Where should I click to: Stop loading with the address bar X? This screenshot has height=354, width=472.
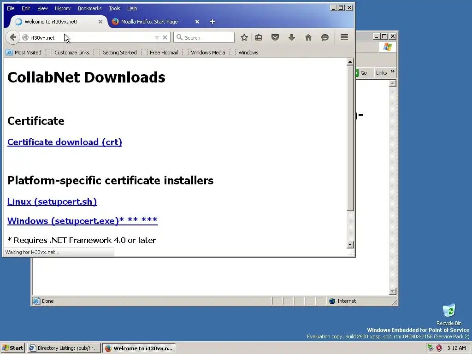[165, 37]
